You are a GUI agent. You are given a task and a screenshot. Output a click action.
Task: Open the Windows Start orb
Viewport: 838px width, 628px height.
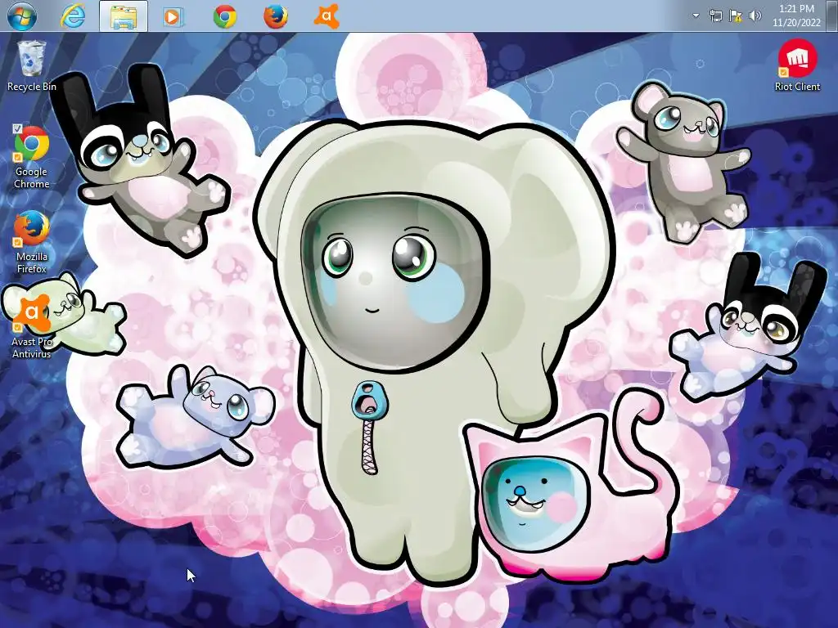tap(22, 16)
